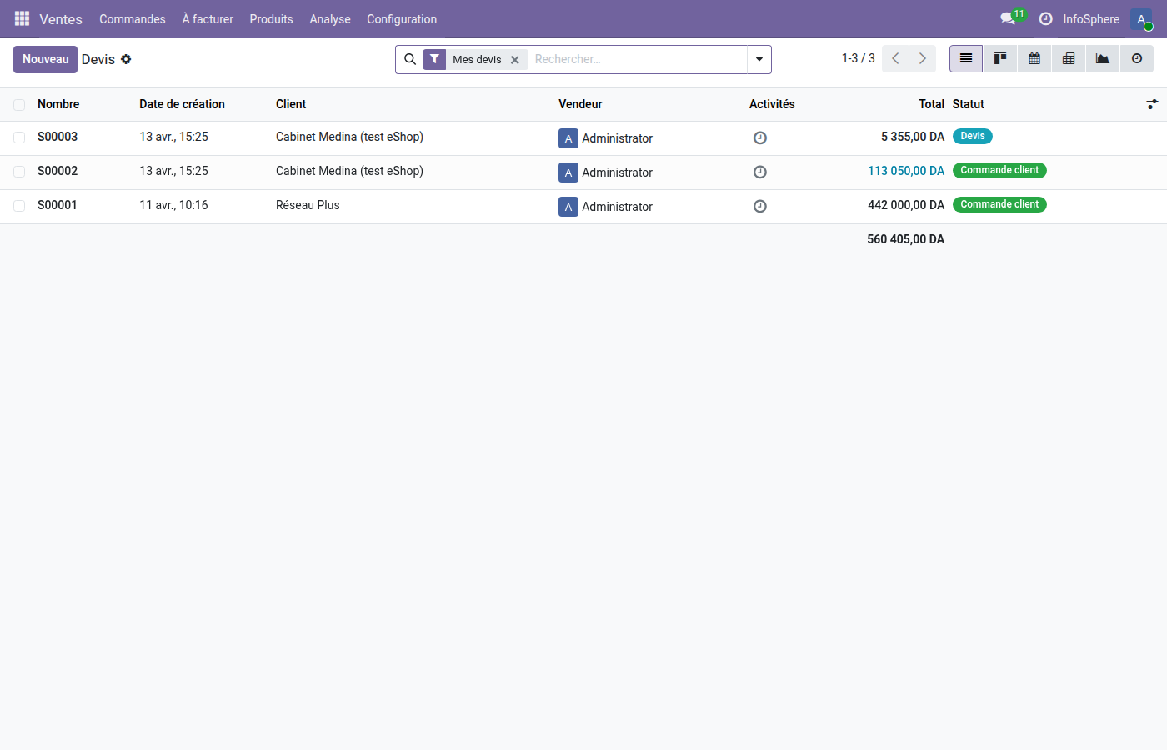1167x750 pixels.
Task: Select all quotations via header checkbox
Action: pyautogui.click(x=18, y=104)
